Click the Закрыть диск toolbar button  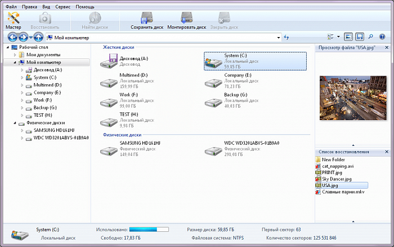coord(224,21)
